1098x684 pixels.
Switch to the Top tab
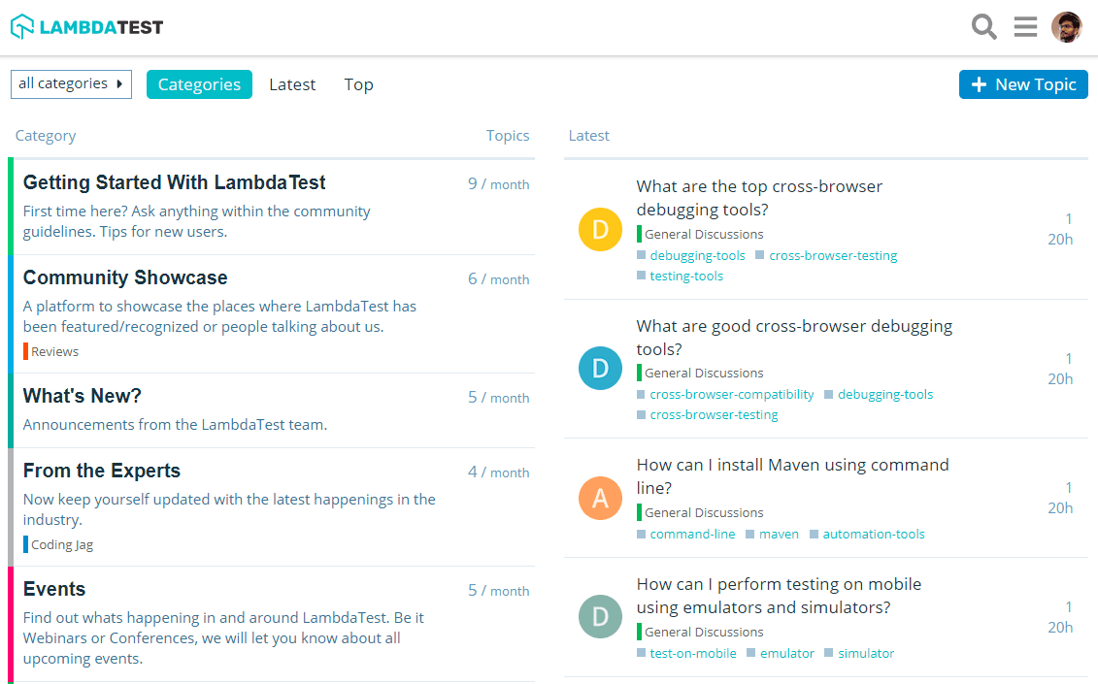pyautogui.click(x=358, y=84)
